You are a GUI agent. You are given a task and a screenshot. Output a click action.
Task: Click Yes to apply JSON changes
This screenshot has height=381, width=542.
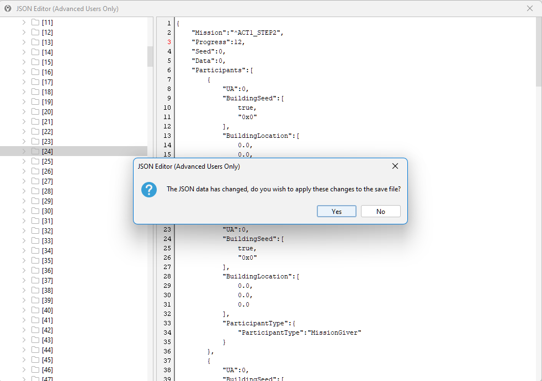pos(336,211)
